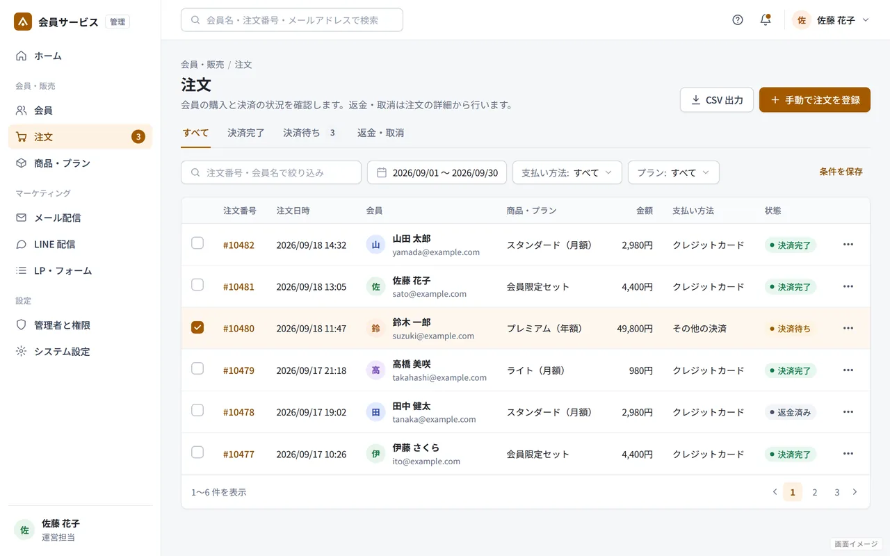
Task: Open LINE 配信 in the sidebar
Action: pyautogui.click(x=80, y=244)
